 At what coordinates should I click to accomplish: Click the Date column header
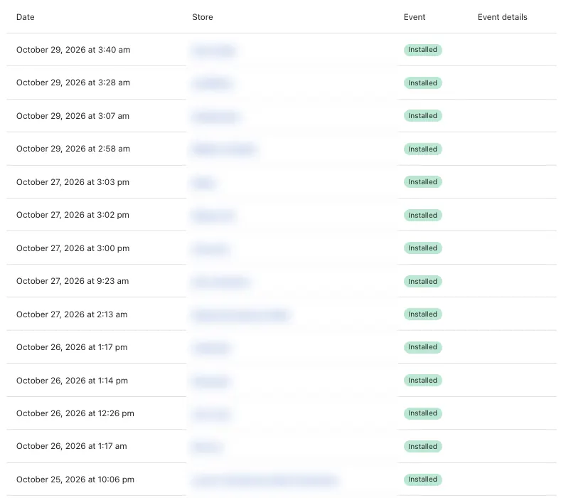[26, 17]
